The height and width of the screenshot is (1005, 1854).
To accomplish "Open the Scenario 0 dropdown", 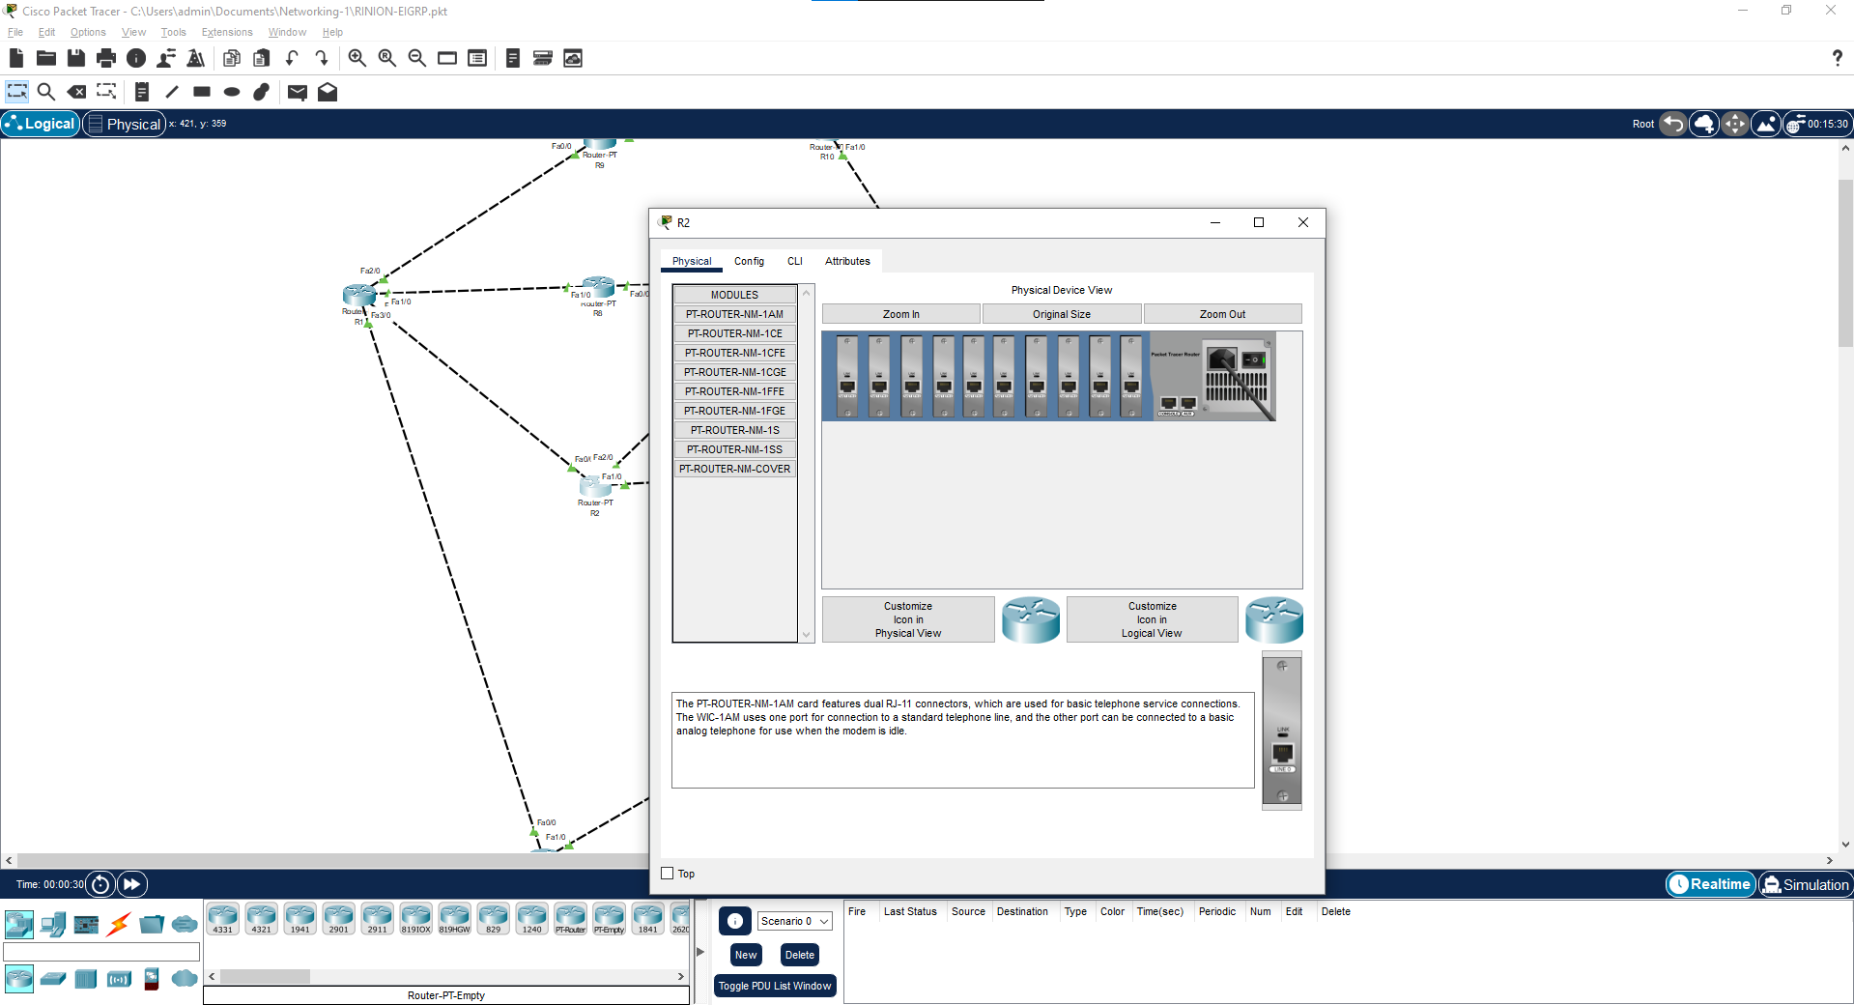I will (794, 921).
